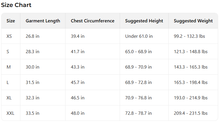The height and width of the screenshot is (122, 219).
Task: Click the Under 61.0 in height cell
Action: (x=139, y=36)
